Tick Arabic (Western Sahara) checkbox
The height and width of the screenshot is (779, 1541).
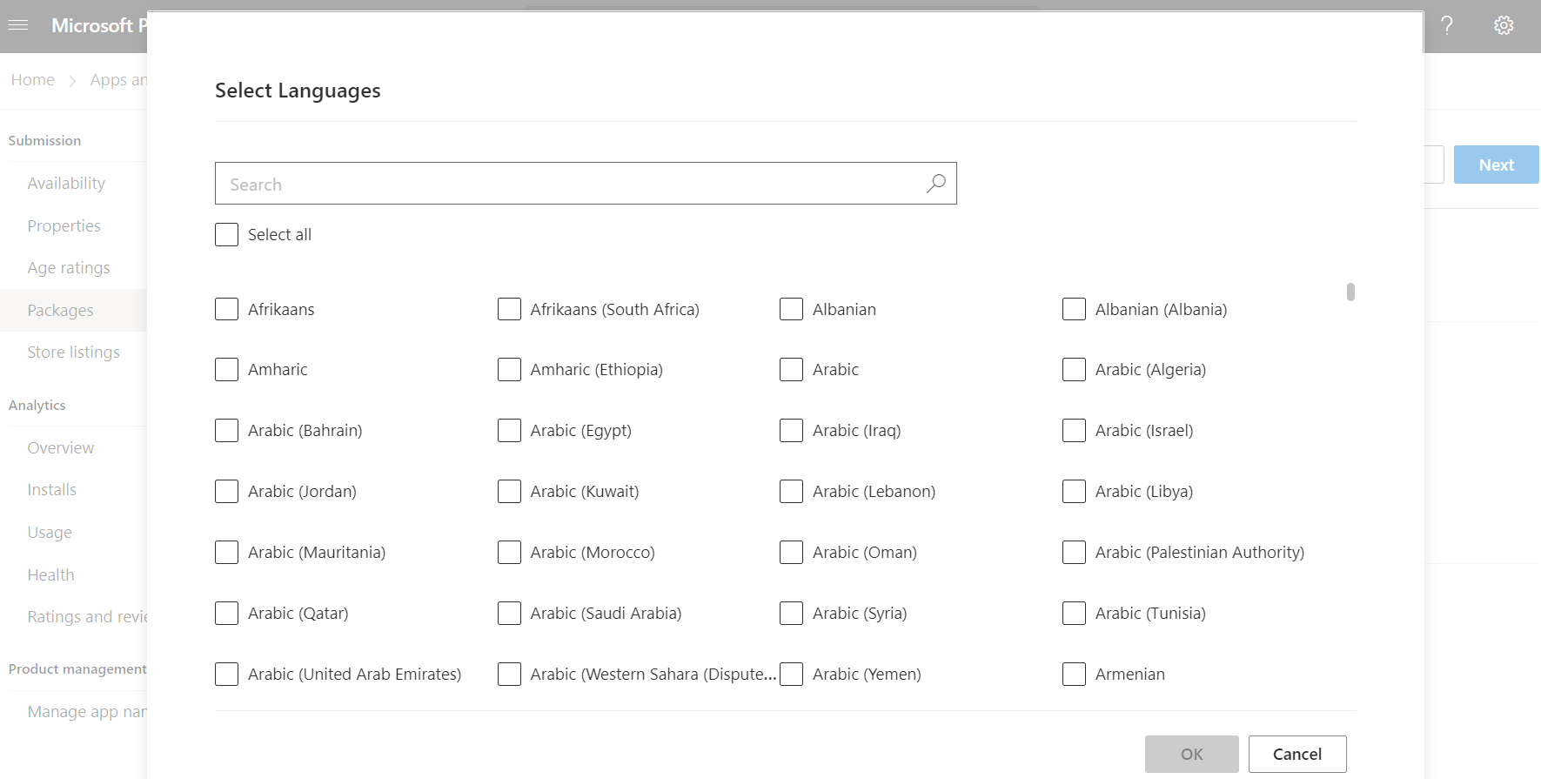(x=509, y=675)
